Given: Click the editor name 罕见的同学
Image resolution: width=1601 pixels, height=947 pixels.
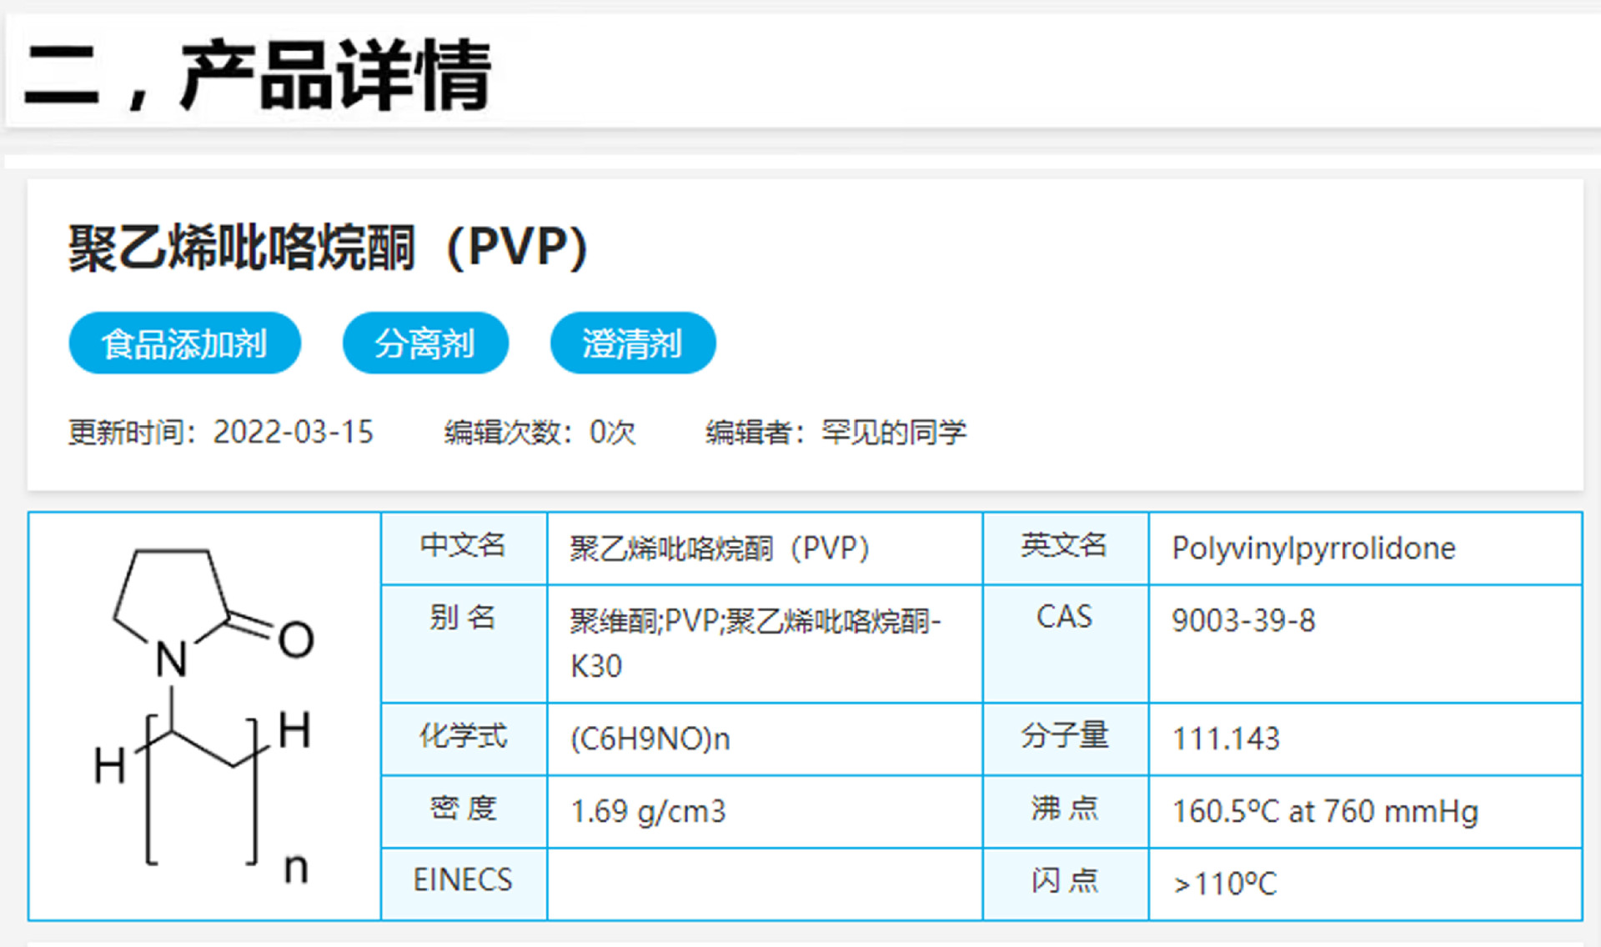Looking at the screenshot, I should [x=893, y=432].
